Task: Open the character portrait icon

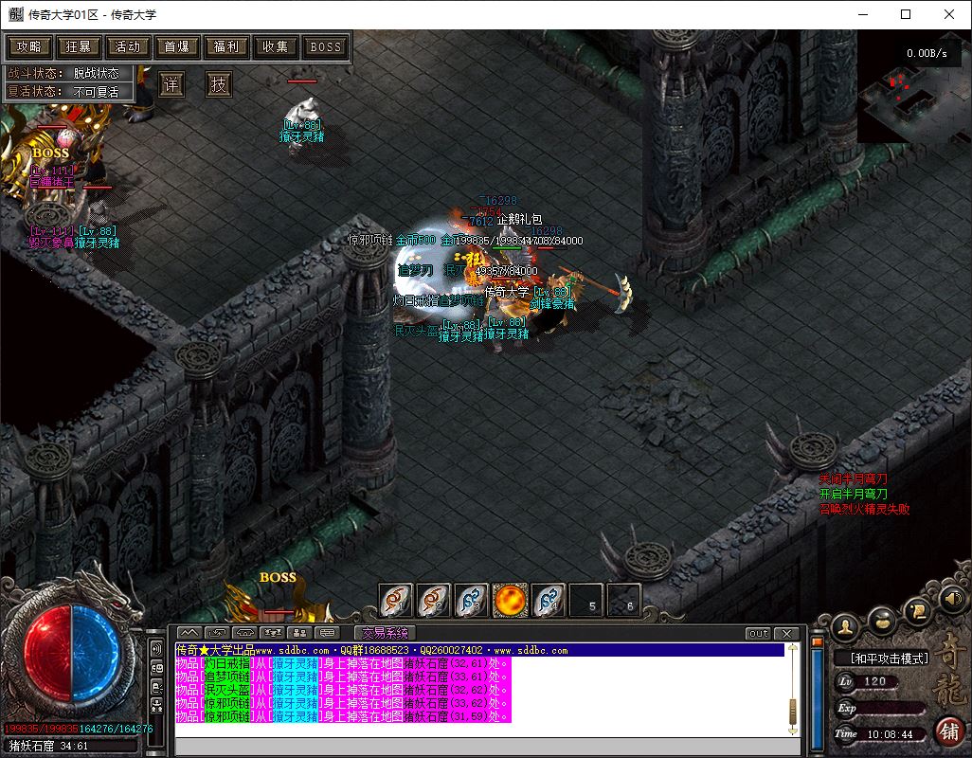Action: [x=845, y=626]
